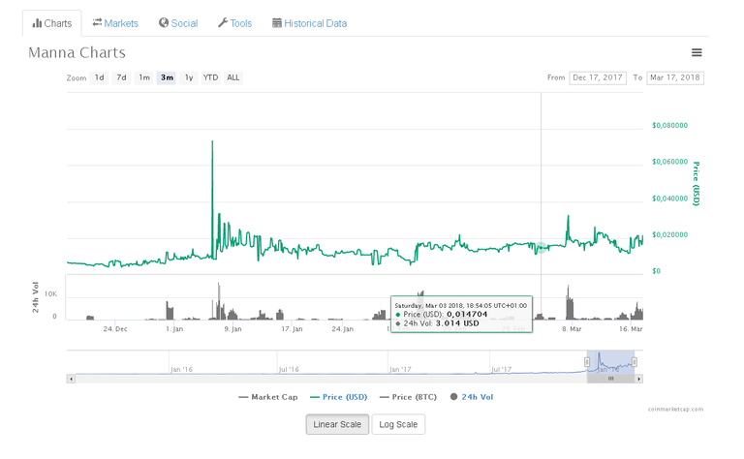Image resolution: width=744 pixels, height=459 pixels.
Task: Grab the navigator left range handle
Action: (587, 362)
